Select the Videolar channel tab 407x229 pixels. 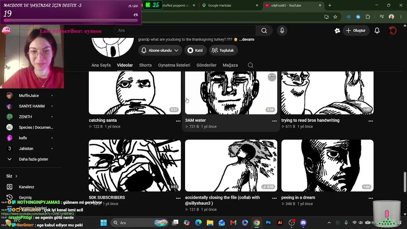[x=125, y=65]
